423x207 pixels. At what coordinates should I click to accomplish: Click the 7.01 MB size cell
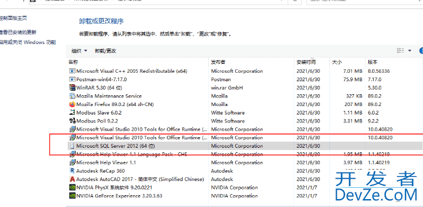(352, 71)
